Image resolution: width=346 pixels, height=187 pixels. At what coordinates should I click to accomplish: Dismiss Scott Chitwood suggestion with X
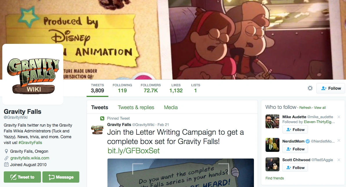pos(339,160)
